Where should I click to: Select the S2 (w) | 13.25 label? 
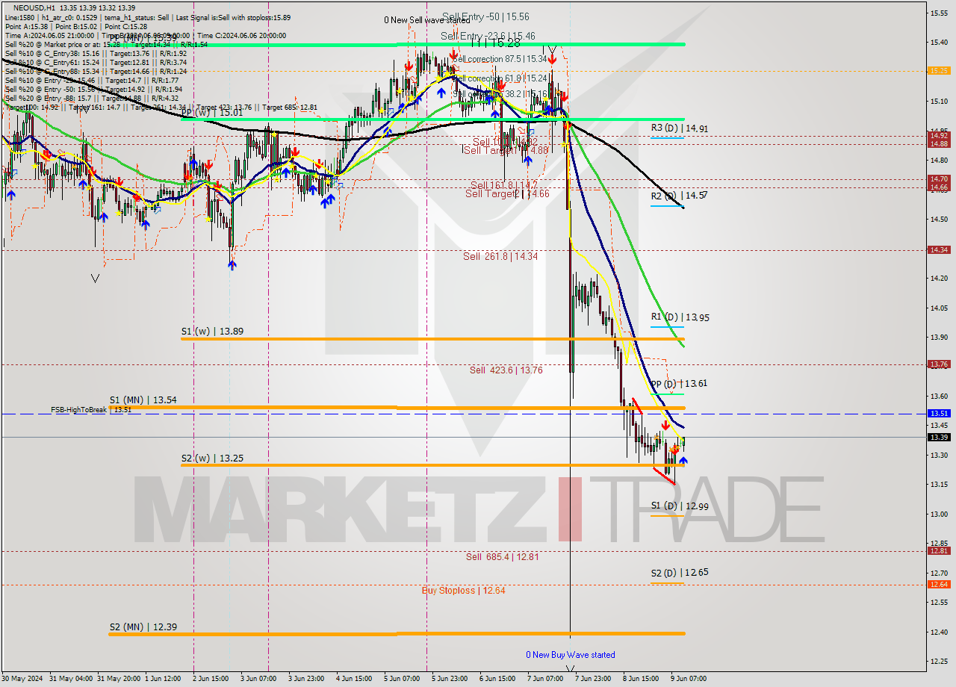(211, 458)
